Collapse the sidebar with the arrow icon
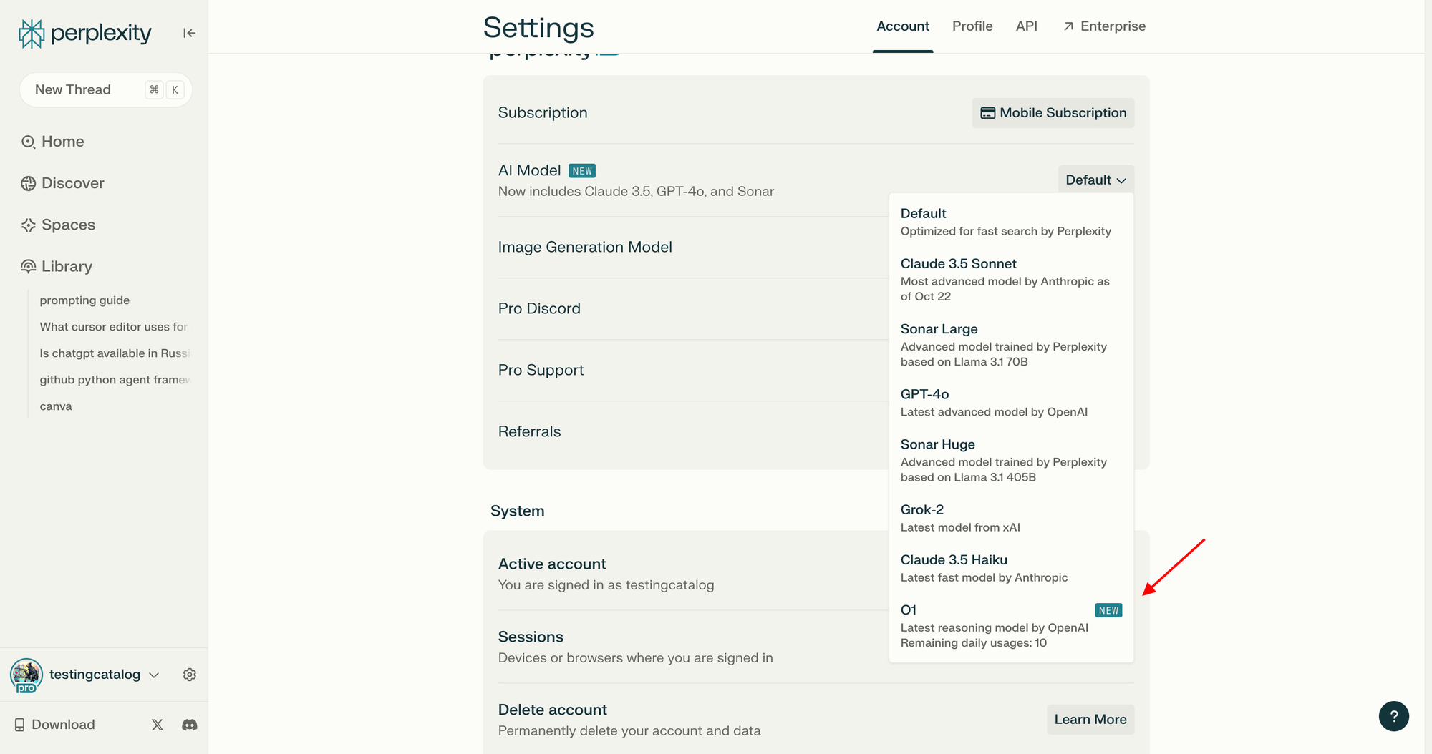Image resolution: width=1432 pixels, height=754 pixels. 189,33
